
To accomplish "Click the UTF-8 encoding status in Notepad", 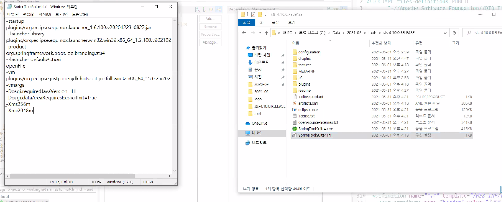I will coord(148,182).
